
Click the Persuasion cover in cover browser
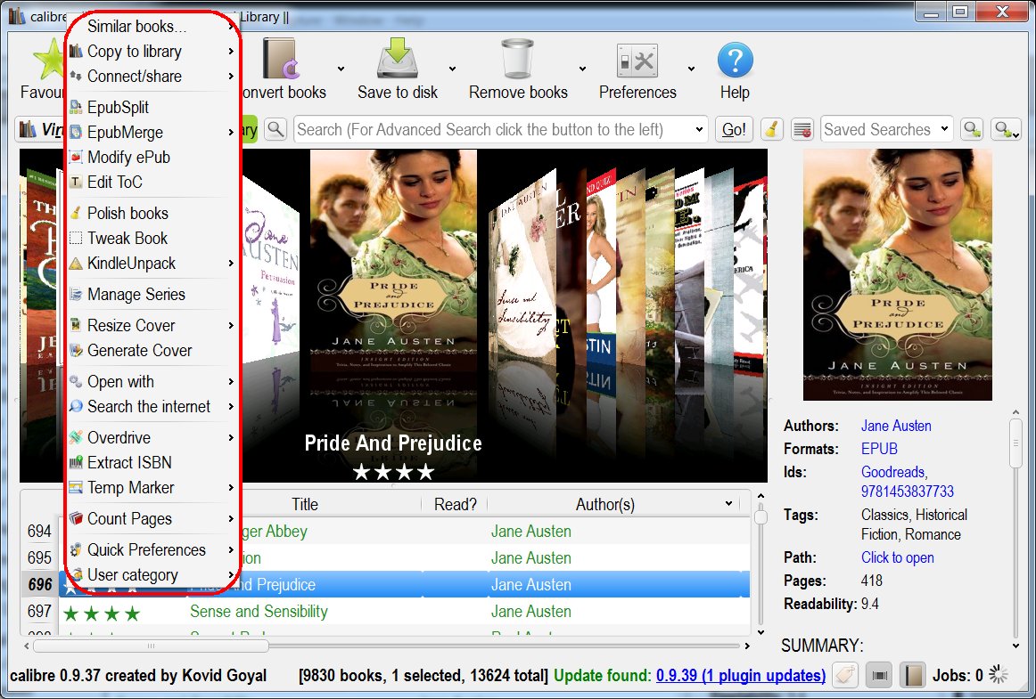270,277
